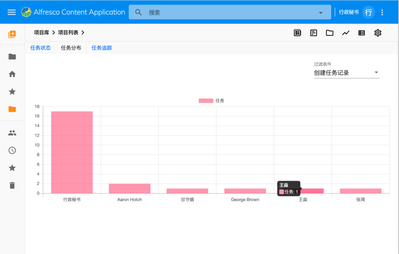Click the 甘守娟 bar
The width and height of the screenshot is (399, 254).
click(x=187, y=191)
